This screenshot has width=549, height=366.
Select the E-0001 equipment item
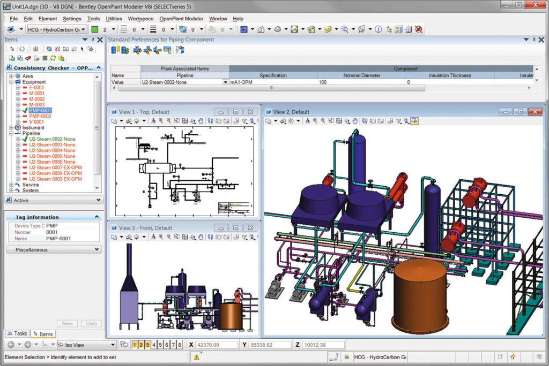(x=36, y=87)
